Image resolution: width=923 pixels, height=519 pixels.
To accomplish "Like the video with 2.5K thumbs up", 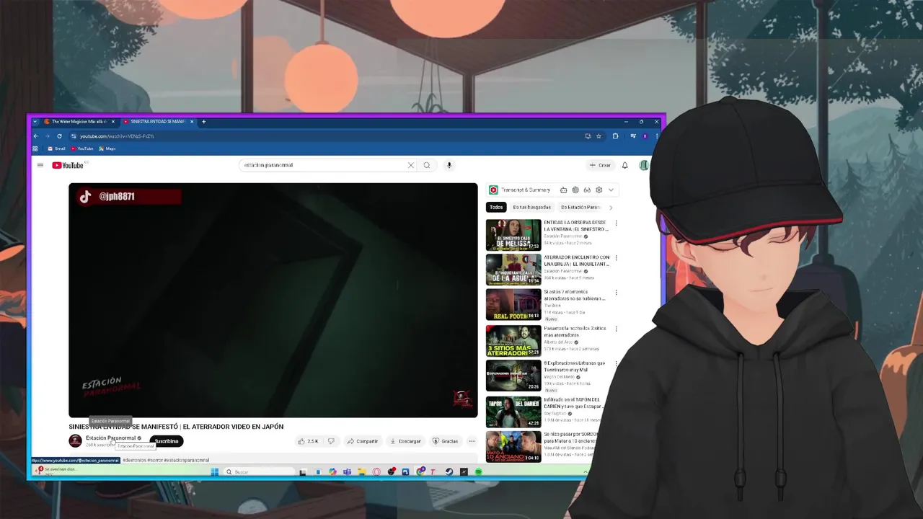I will (308, 441).
